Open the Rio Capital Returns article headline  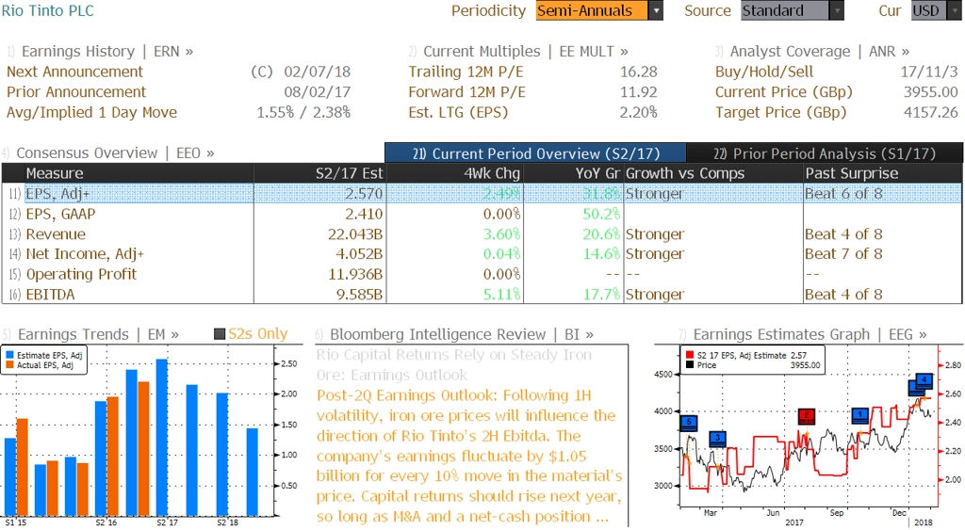tap(454, 364)
